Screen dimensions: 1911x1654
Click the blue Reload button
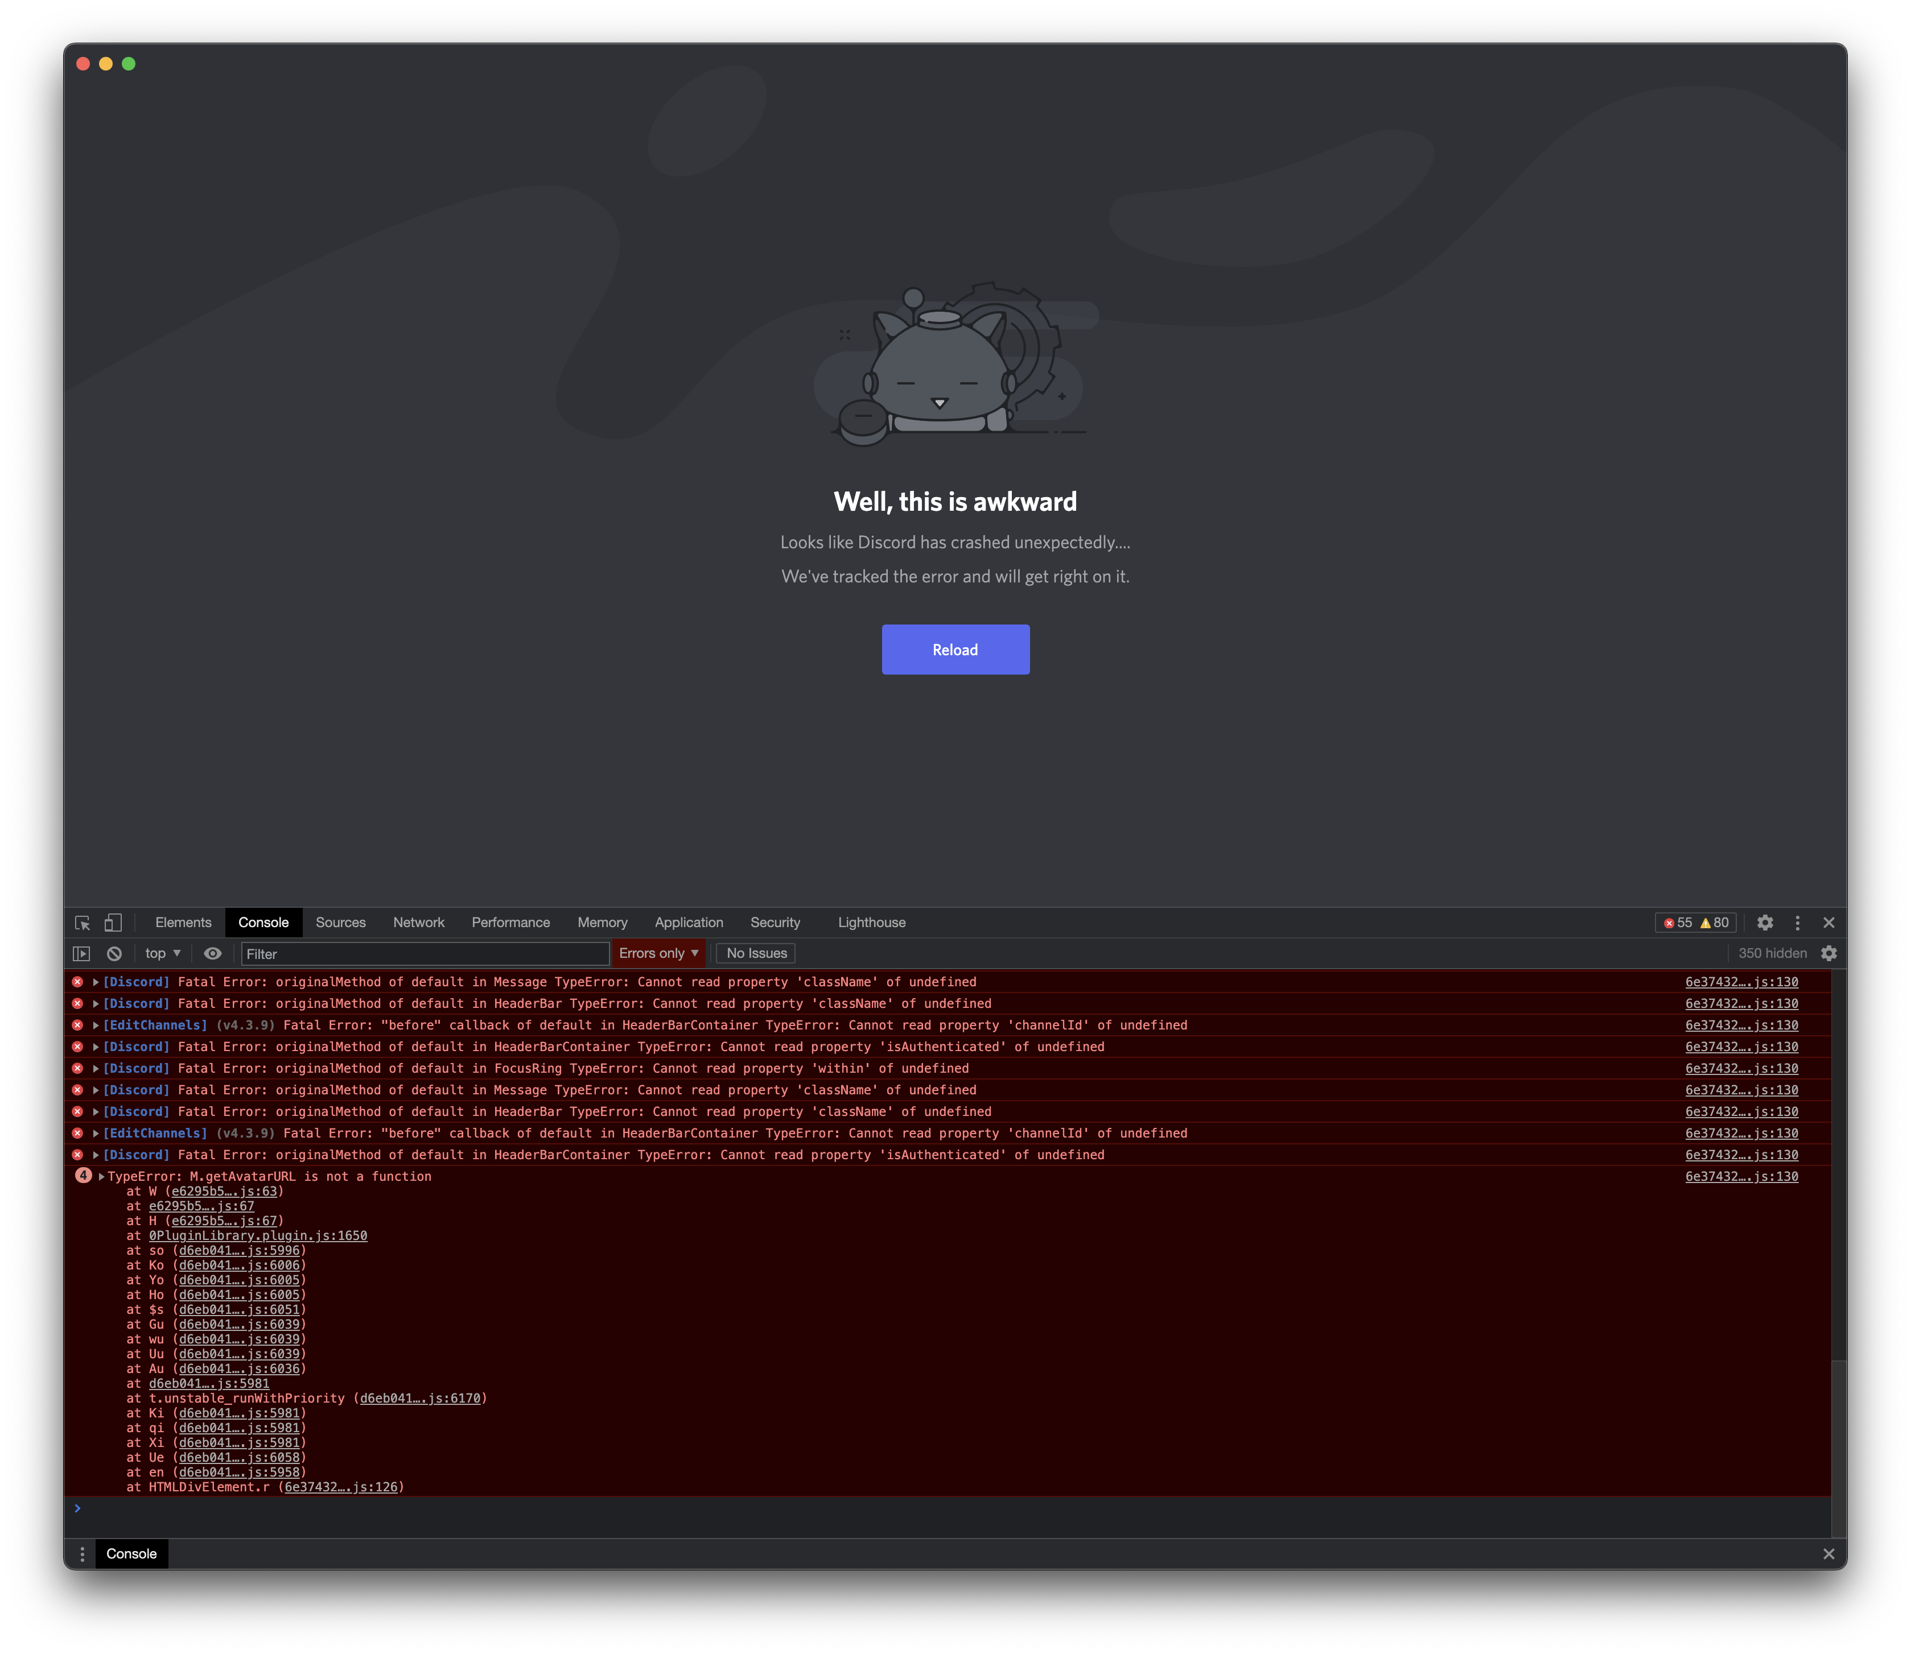click(x=955, y=650)
